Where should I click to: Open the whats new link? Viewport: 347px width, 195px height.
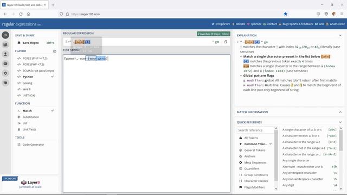[x=335, y=24]
